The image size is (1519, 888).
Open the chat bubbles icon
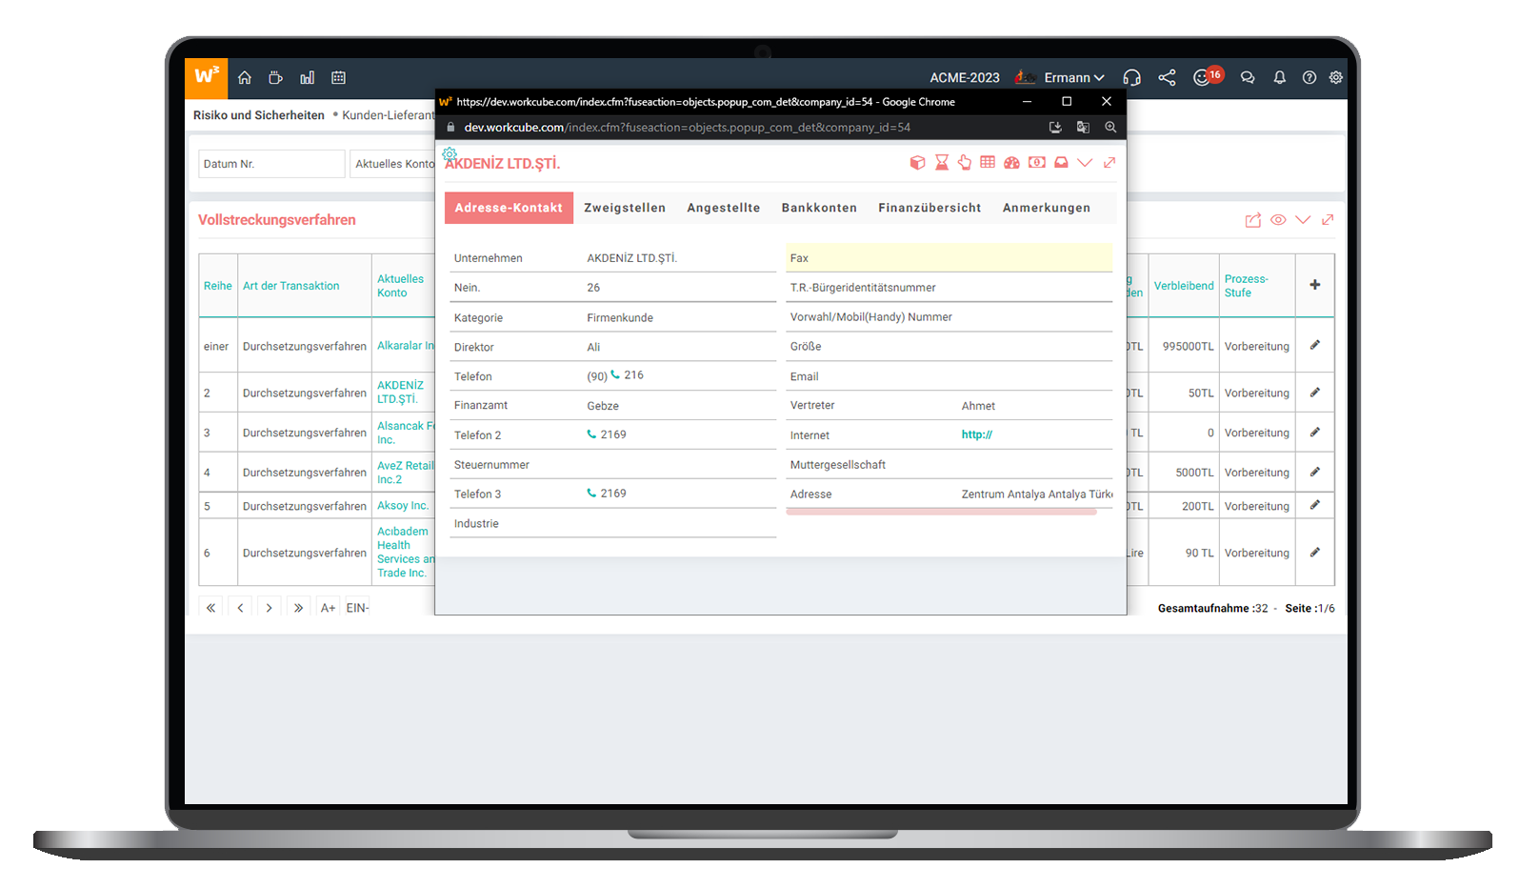click(1248, 78)
